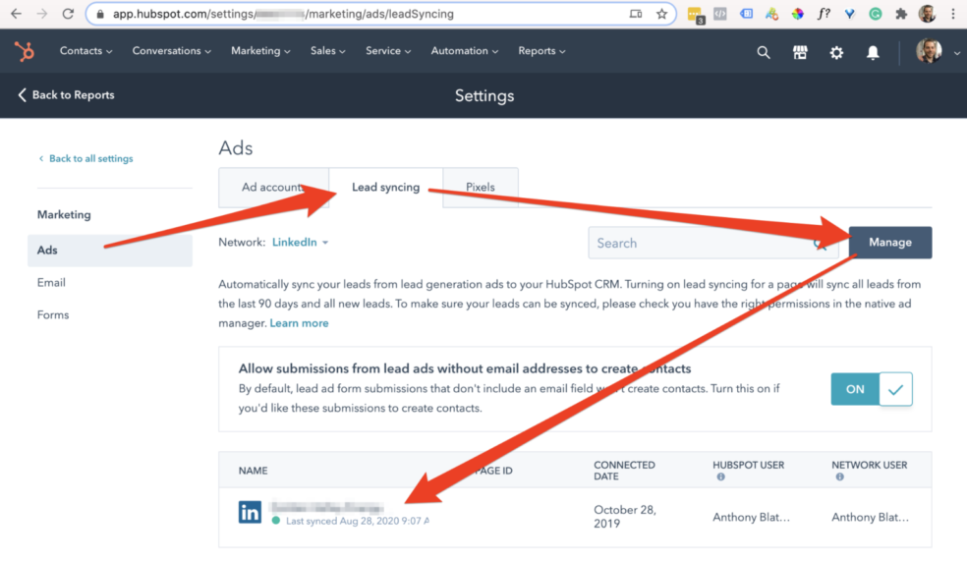Viewport: 967px width, 561px height.
Task: Expand the Service menu
Action: (x=388, y=51)
